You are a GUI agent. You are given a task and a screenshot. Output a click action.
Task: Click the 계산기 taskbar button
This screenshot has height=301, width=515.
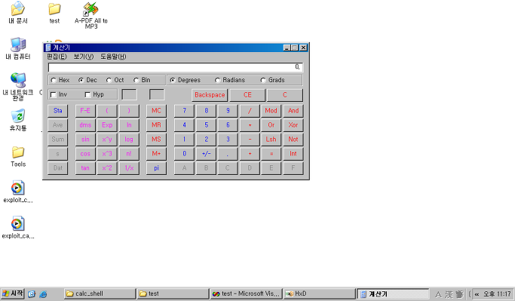pyautogui.click(x=393, y=293)
